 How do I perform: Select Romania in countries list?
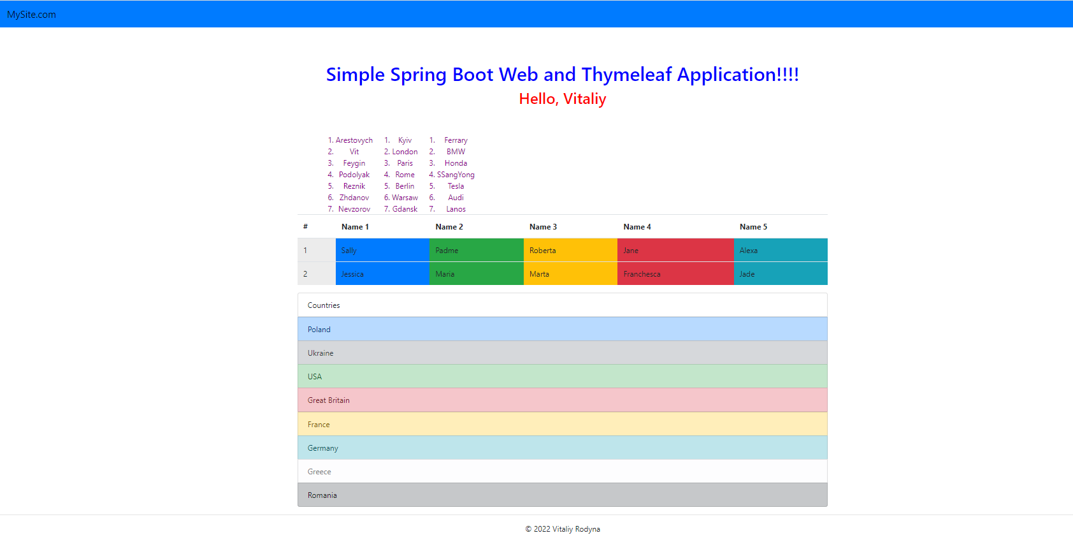(563, 495)
